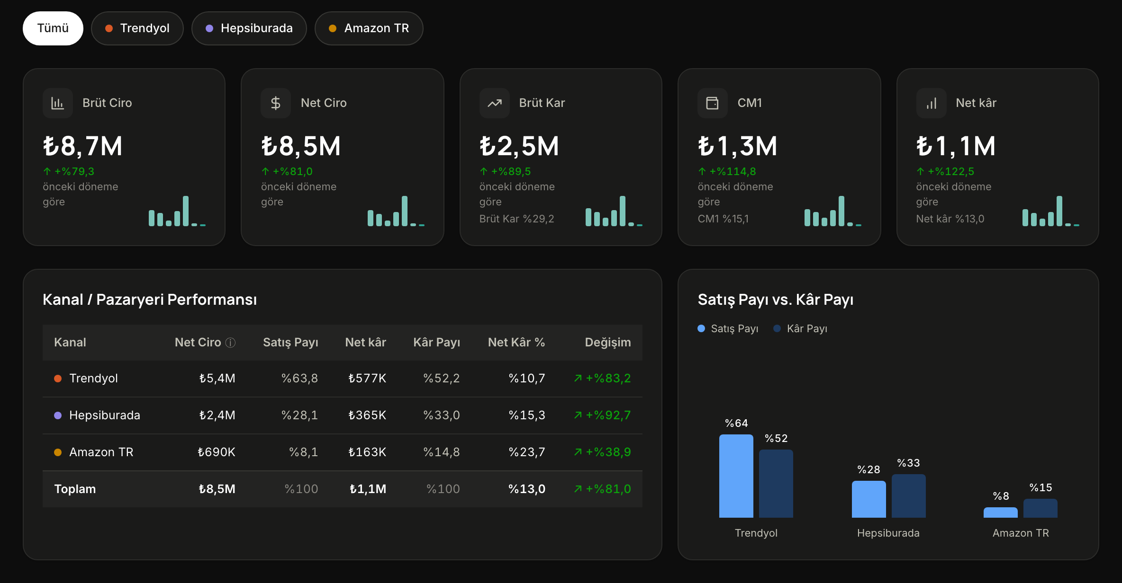The image size is (1122, 583).
Task: Filter by Hepsiburada channel pill
Action: click(x=249, y=28)
